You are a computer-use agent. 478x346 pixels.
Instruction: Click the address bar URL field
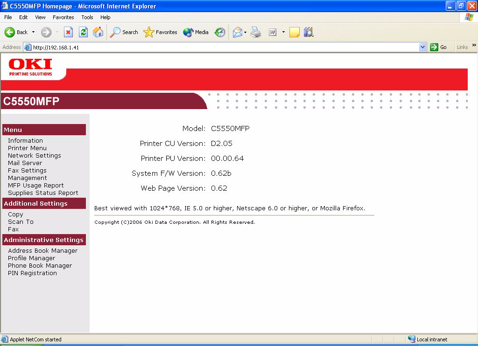pos(225,47)
